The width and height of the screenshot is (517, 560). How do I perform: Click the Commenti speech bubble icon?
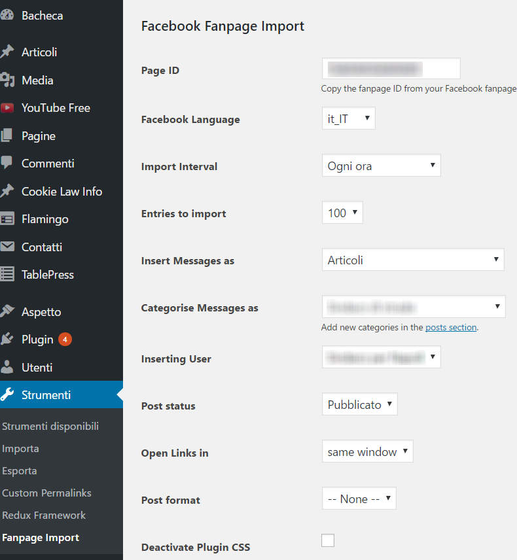tap(7, 163)
